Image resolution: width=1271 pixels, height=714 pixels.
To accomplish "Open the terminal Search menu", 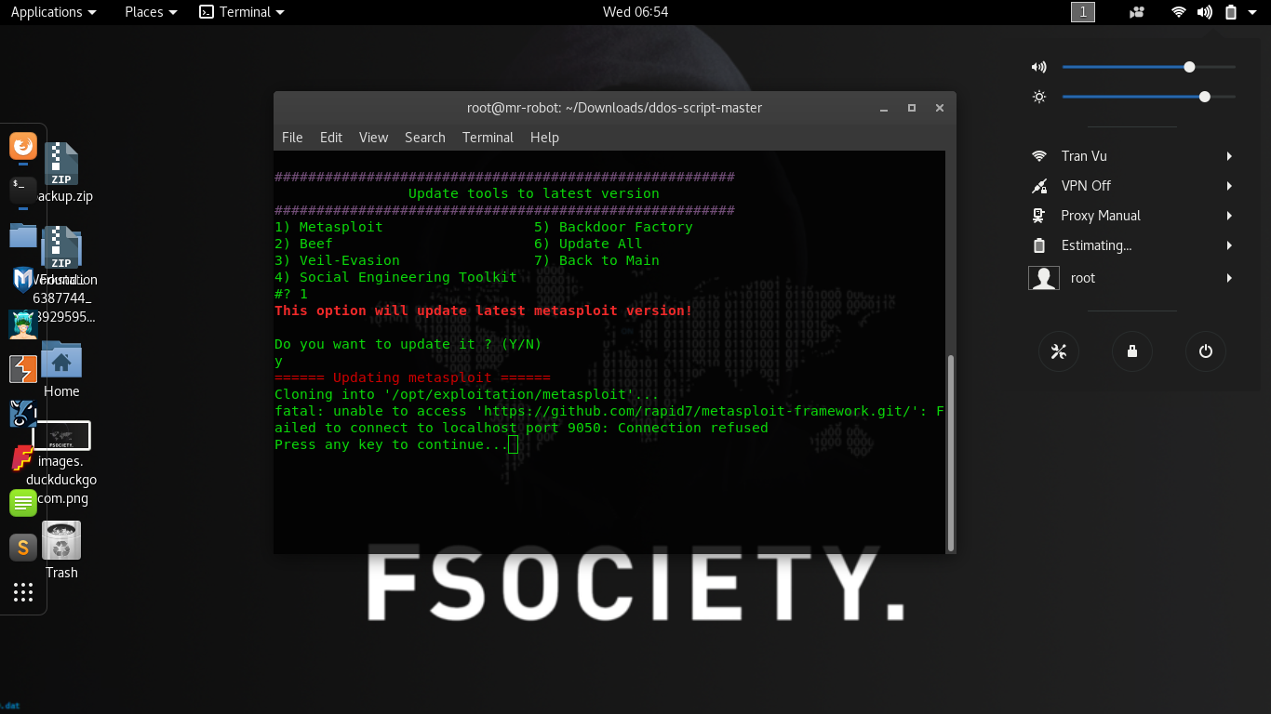I will point(425,137).
